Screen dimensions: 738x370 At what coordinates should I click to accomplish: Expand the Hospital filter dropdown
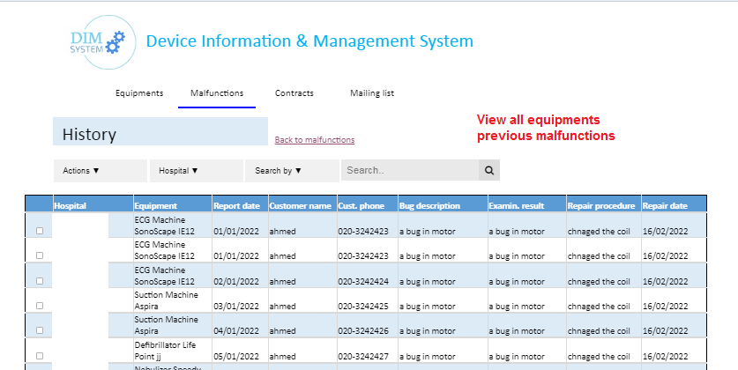click(x=179, y=171)
